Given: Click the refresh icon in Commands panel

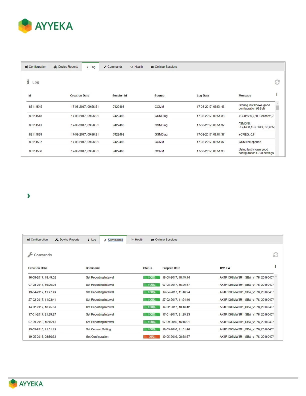Looking at the screenshot, I should pos(275,255).
